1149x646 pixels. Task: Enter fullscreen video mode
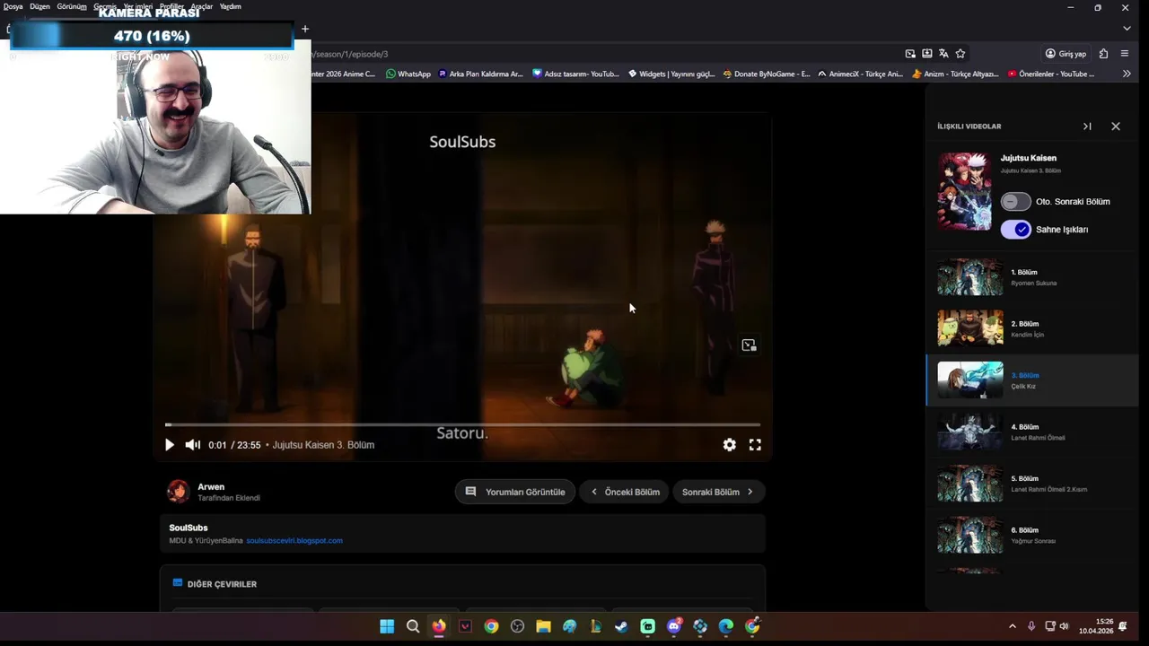tap(755, 445)
